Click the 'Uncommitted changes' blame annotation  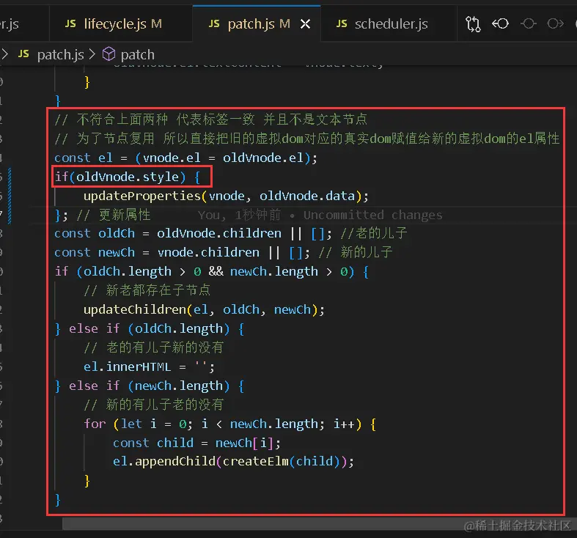(372, 215)
